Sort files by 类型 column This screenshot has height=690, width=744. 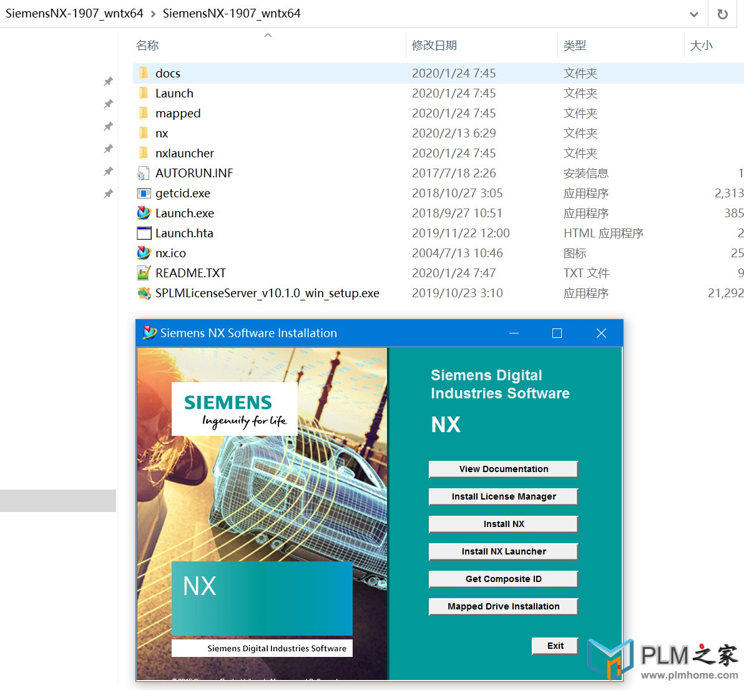575,46
